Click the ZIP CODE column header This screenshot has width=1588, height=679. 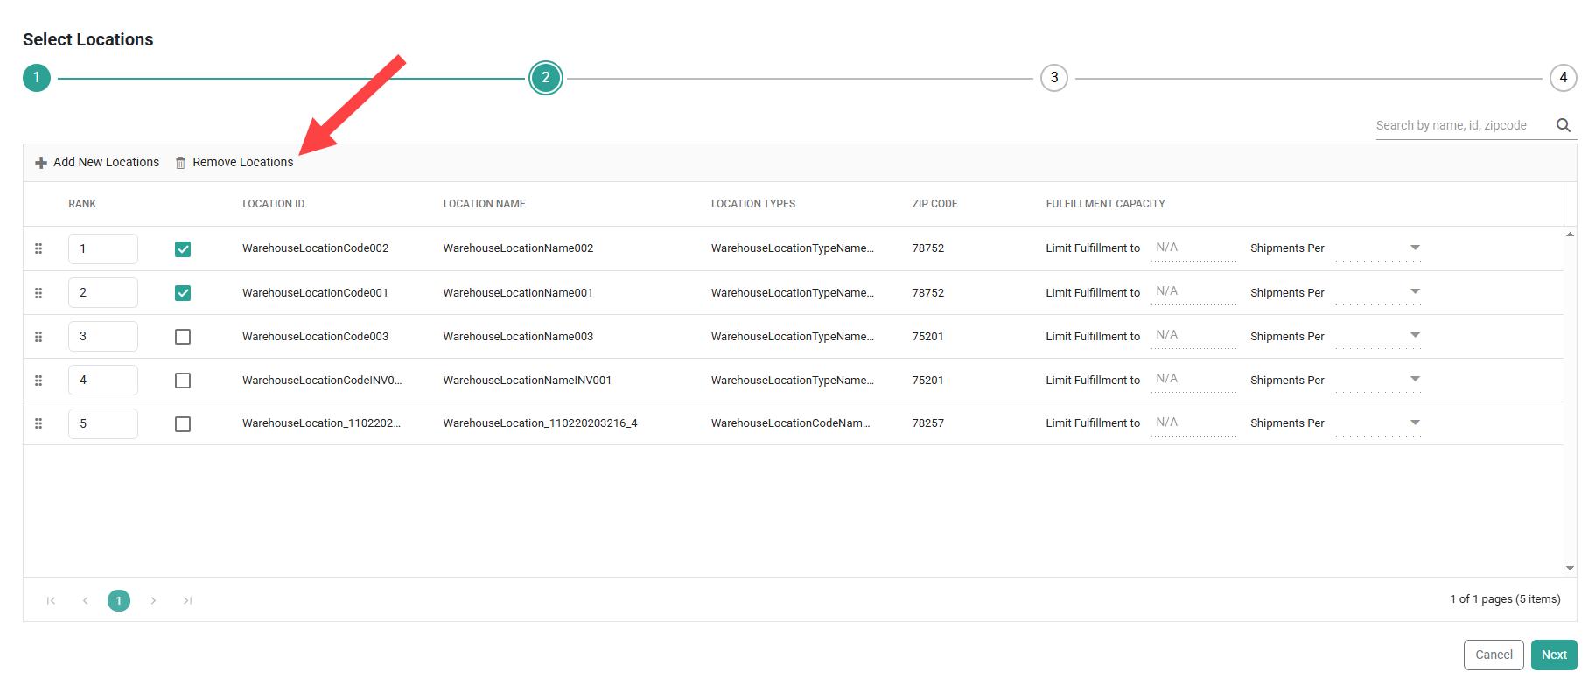pos(935,204)
